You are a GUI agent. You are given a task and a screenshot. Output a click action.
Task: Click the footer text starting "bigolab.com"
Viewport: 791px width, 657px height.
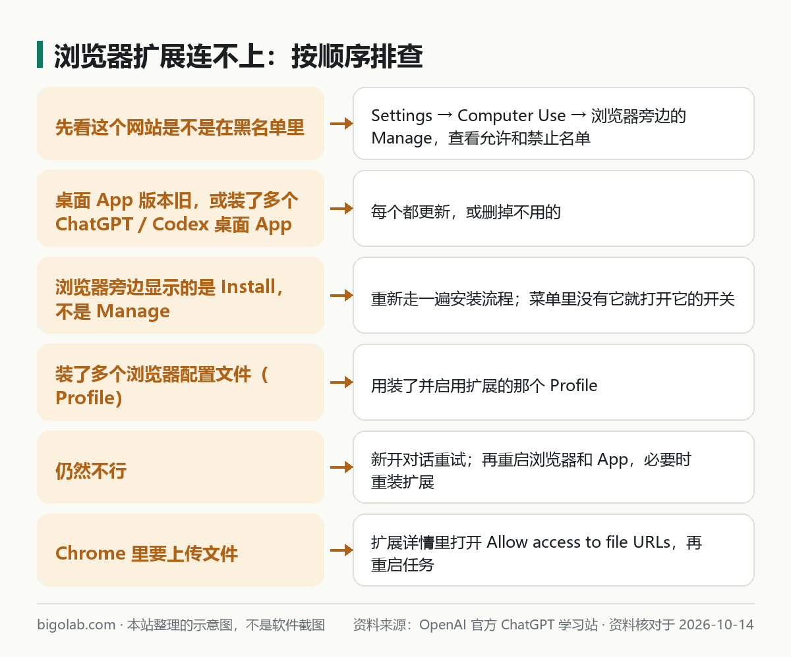point(181,625)
